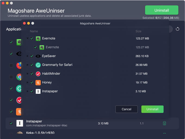Click the 123.27 MB size of Evernote parent
Screen dimensions: 185x139
pos(142,38)
